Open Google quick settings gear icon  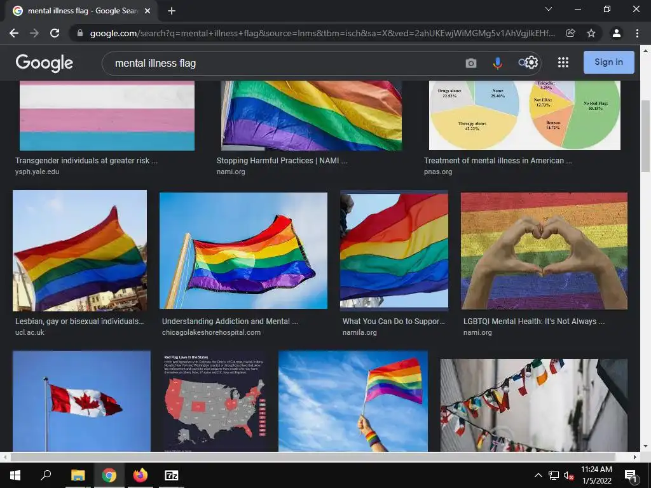point(532,62)
